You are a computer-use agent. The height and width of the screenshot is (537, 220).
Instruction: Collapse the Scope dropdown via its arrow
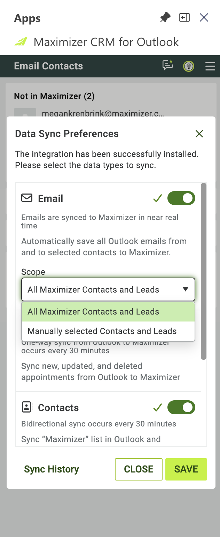186,289
